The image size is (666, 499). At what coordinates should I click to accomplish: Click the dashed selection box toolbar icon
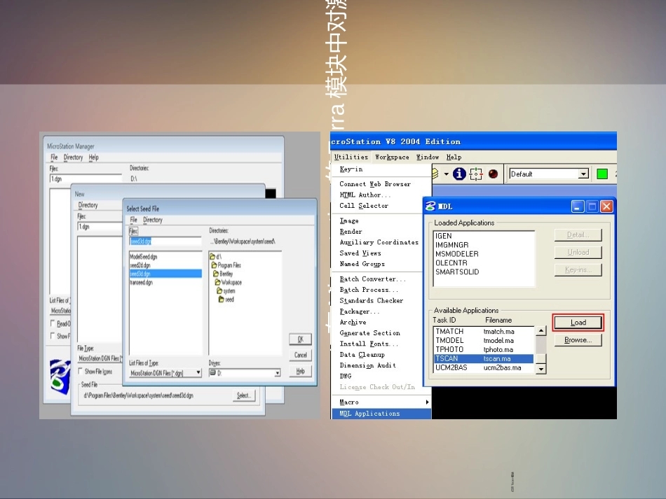(x=476, y=174)
